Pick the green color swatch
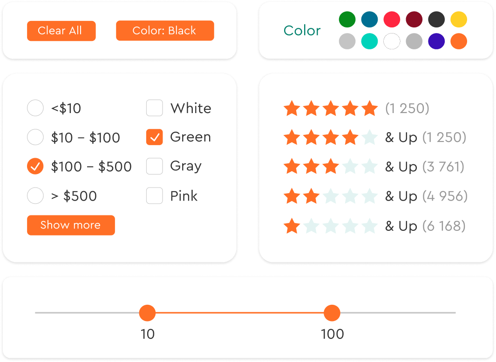The width and height of the screenshot is (496, 362). coord(347,20)
